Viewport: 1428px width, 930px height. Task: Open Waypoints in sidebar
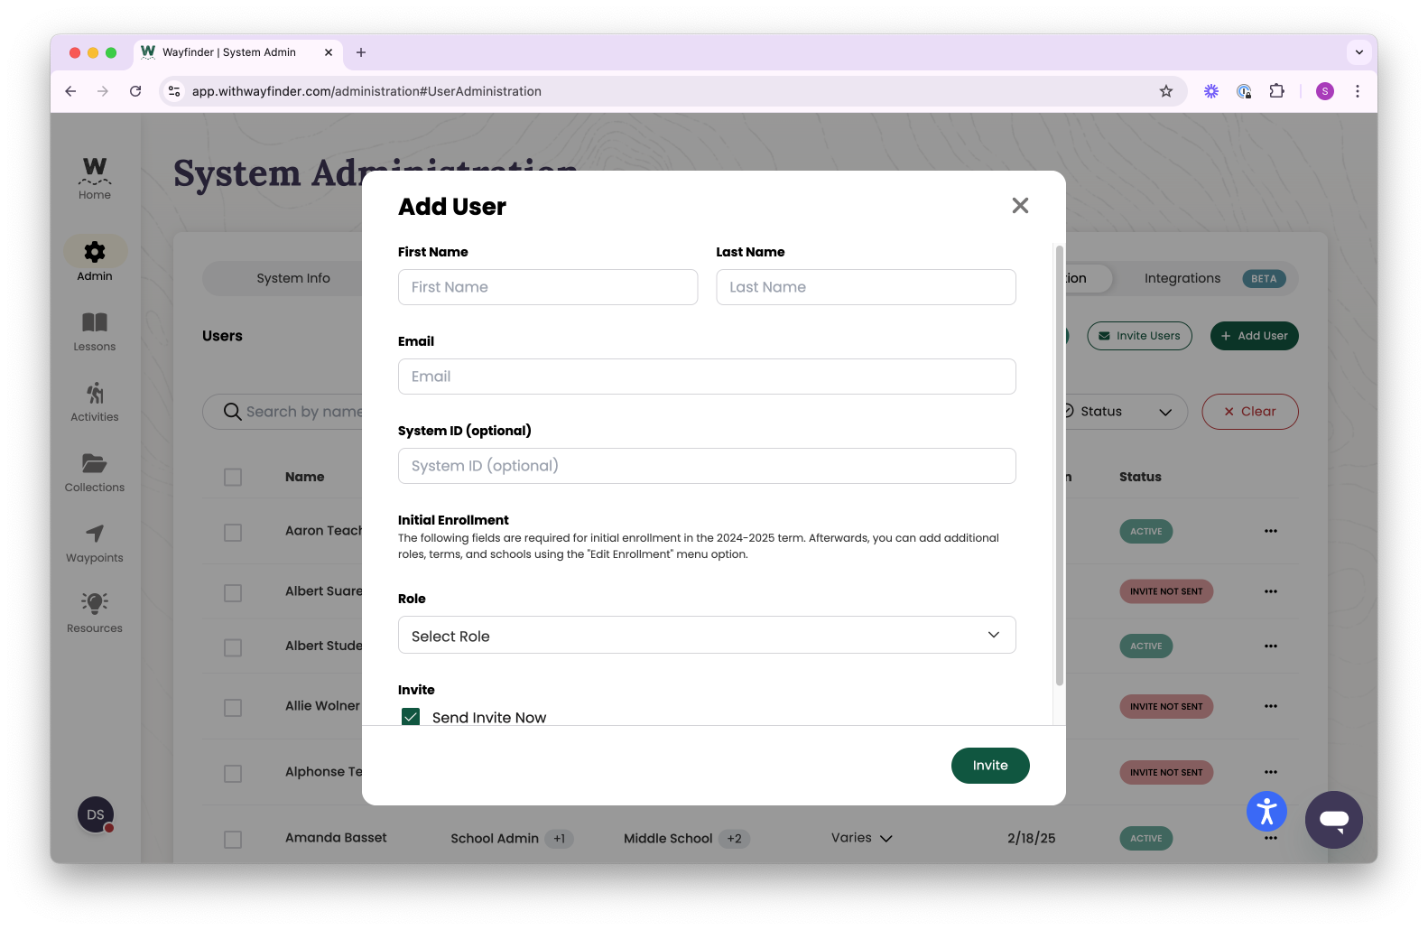pyautogui.click(x=95, y=543)
